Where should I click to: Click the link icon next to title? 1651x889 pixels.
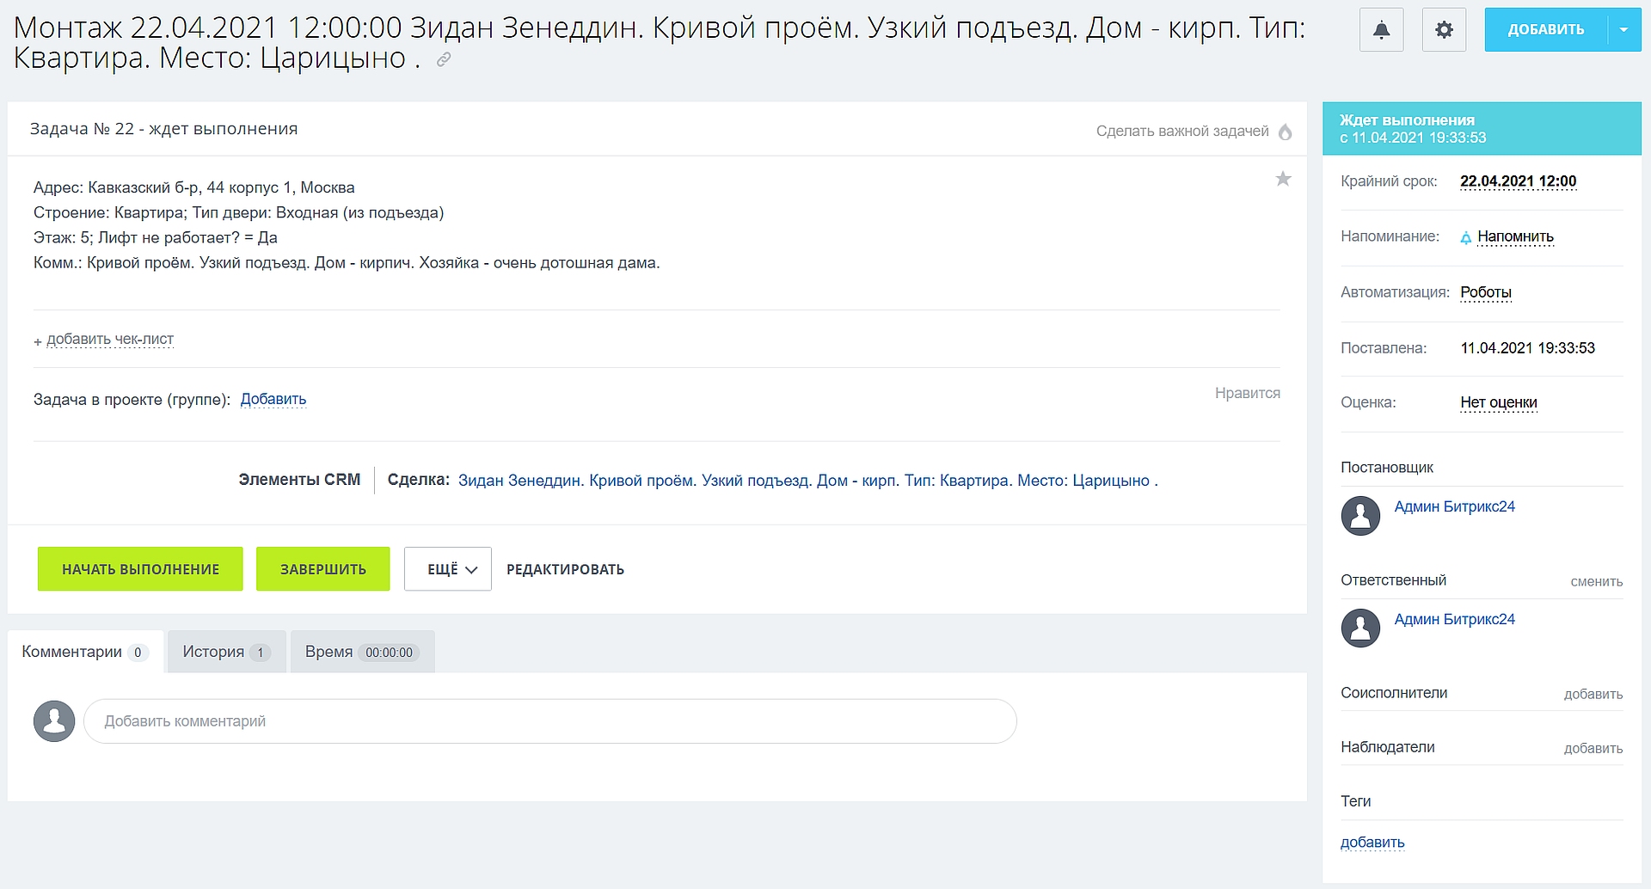click(x=444, y=59)
